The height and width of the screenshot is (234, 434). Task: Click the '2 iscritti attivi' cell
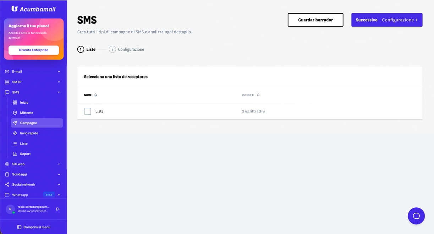click(254, 111)
